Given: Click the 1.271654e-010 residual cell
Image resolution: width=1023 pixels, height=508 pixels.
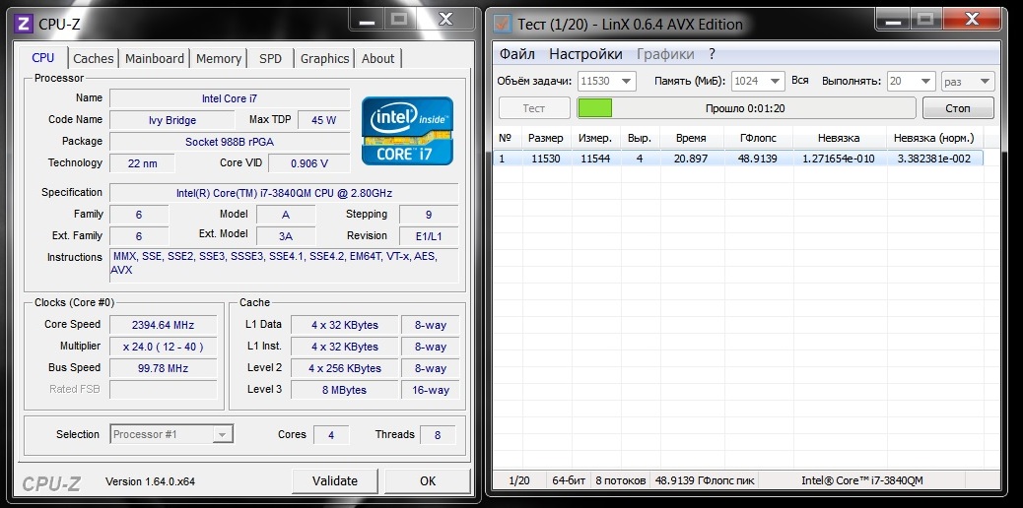Looking at the screenshot, I should [x=839, y=159].
